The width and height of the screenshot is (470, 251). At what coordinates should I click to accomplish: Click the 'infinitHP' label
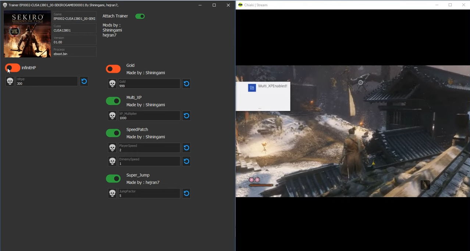(x=29, y=68)
